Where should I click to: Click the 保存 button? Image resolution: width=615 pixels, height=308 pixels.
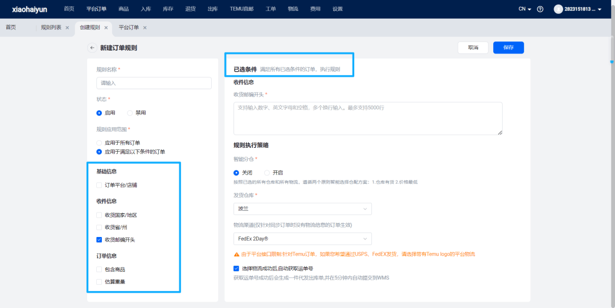tap(508, 48)
